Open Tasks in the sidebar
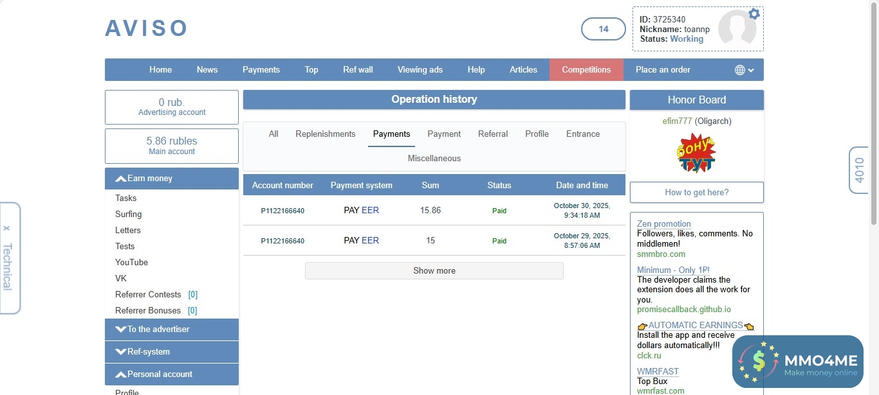Image resolution: width=879 pixels, height=395 pixels. [126, 198]
